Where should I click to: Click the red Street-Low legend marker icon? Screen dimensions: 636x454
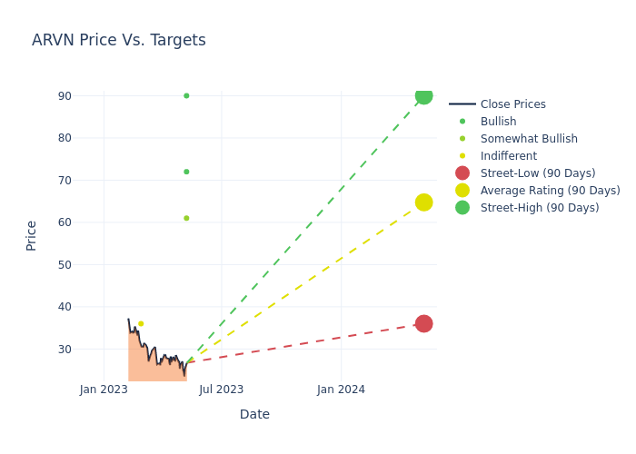coord(462,173)
